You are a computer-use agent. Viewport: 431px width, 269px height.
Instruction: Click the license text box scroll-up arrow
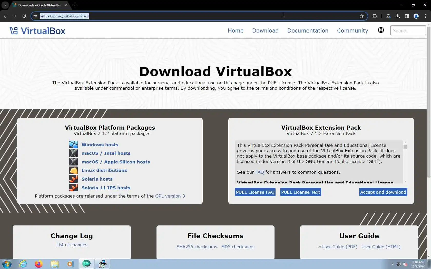tap(405, 142)
